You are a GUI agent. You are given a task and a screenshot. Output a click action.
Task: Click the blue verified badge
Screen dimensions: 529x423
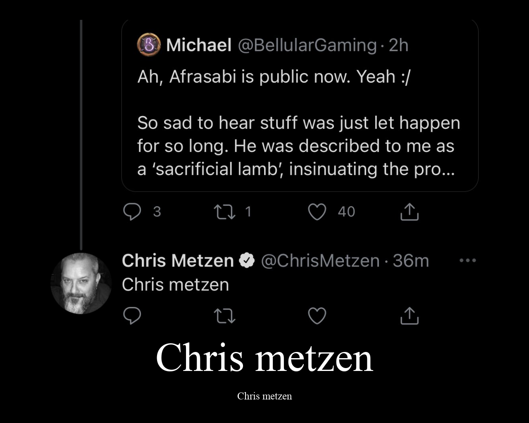point(247,261)
